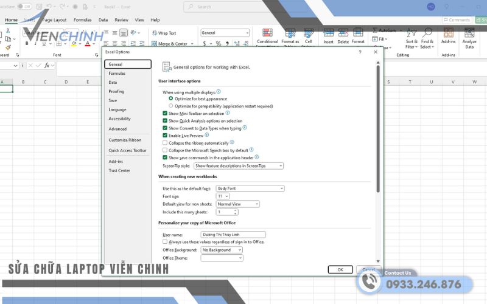Screen dimensions: 487x304
Task: Open the View ribbon tab
Action: click(x=139, y=20)
